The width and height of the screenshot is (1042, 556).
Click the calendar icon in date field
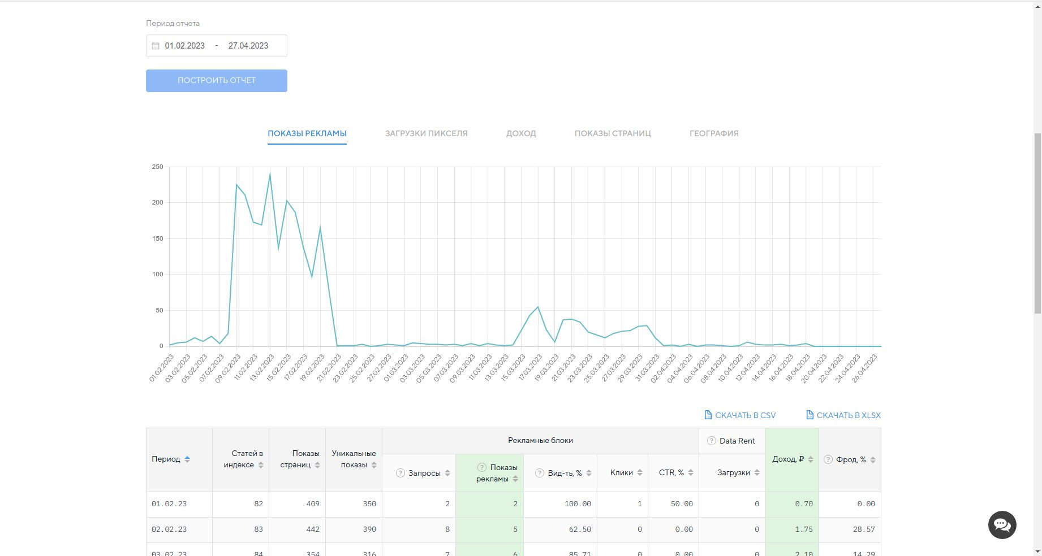pyautogui.click(x=156, y=46)
